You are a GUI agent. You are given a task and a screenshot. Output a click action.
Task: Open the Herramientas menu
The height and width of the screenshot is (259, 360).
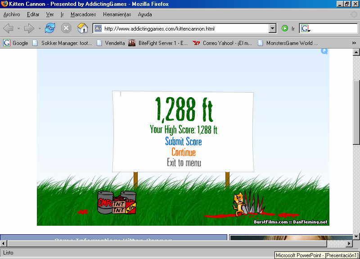(117, 14)
